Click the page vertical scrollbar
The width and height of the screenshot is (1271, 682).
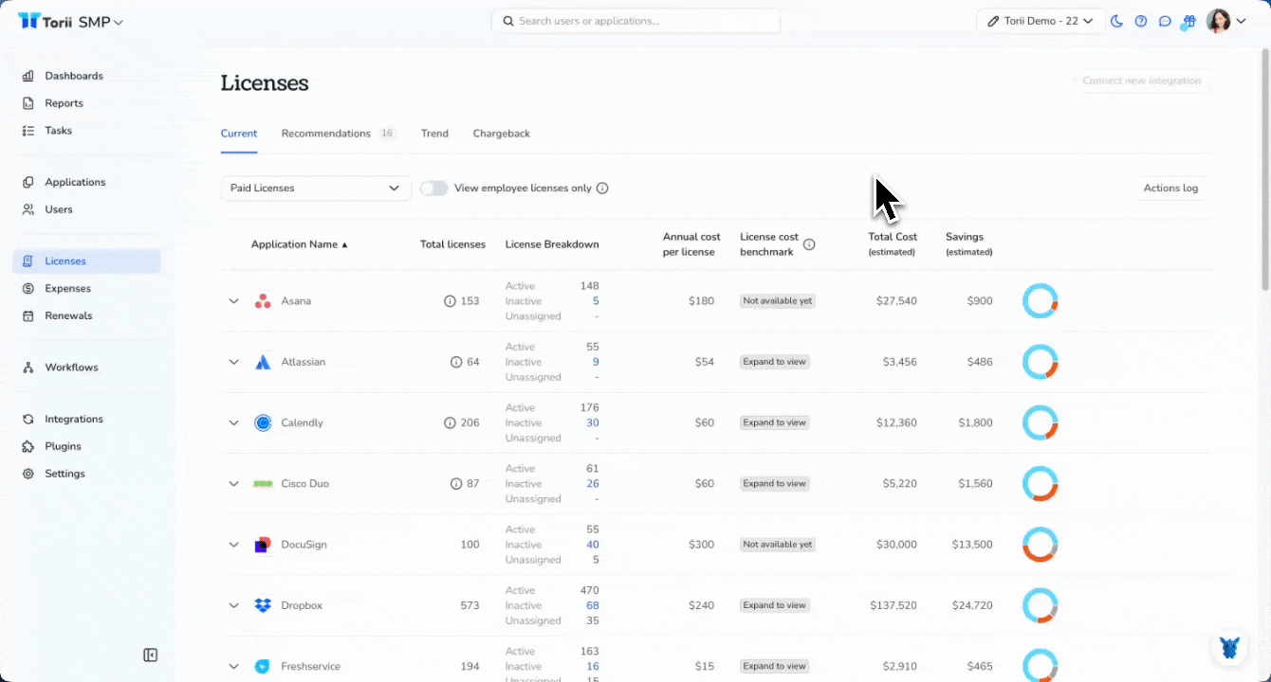click(x=1265, y=170)
